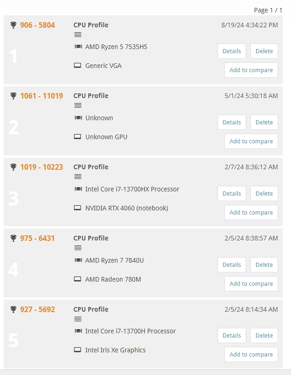Screen dimensions: 291x375
Task: Expand the list lines icon in result 5
Action: click(78, 319)
